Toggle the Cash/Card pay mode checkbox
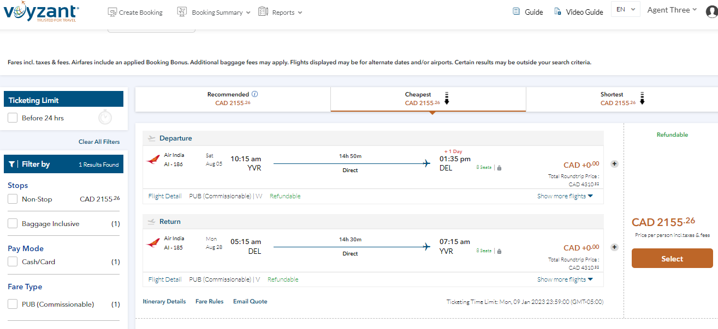 coord(13,262)
